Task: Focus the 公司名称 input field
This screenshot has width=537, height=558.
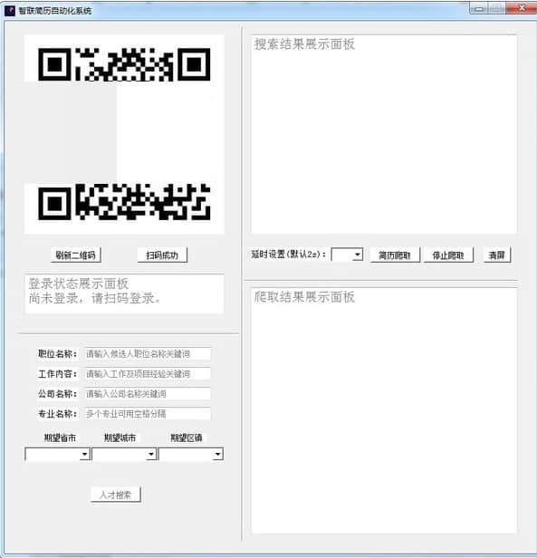Action: [x=148, y=393]
